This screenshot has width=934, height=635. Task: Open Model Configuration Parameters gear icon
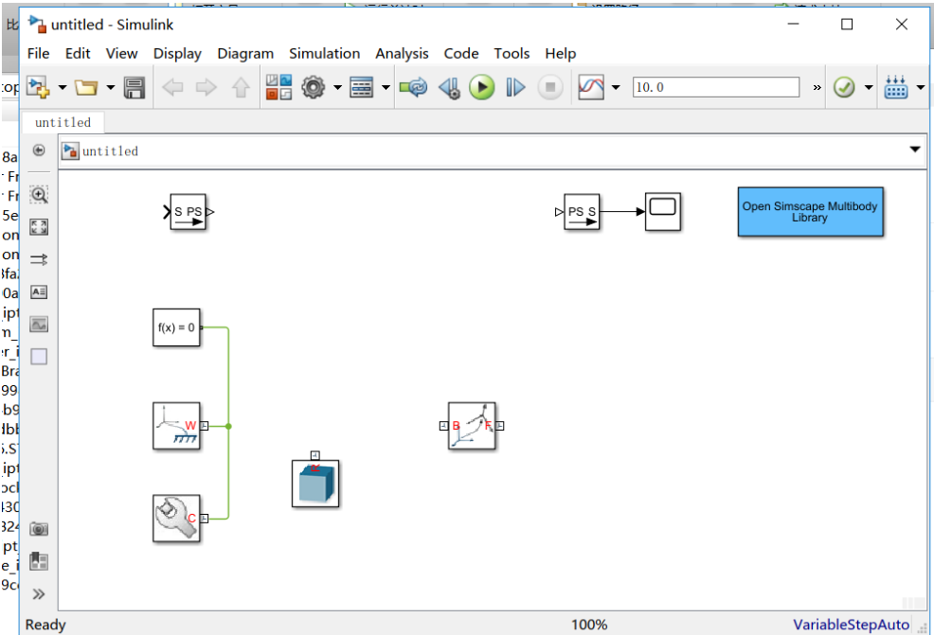tap(314, 87)
